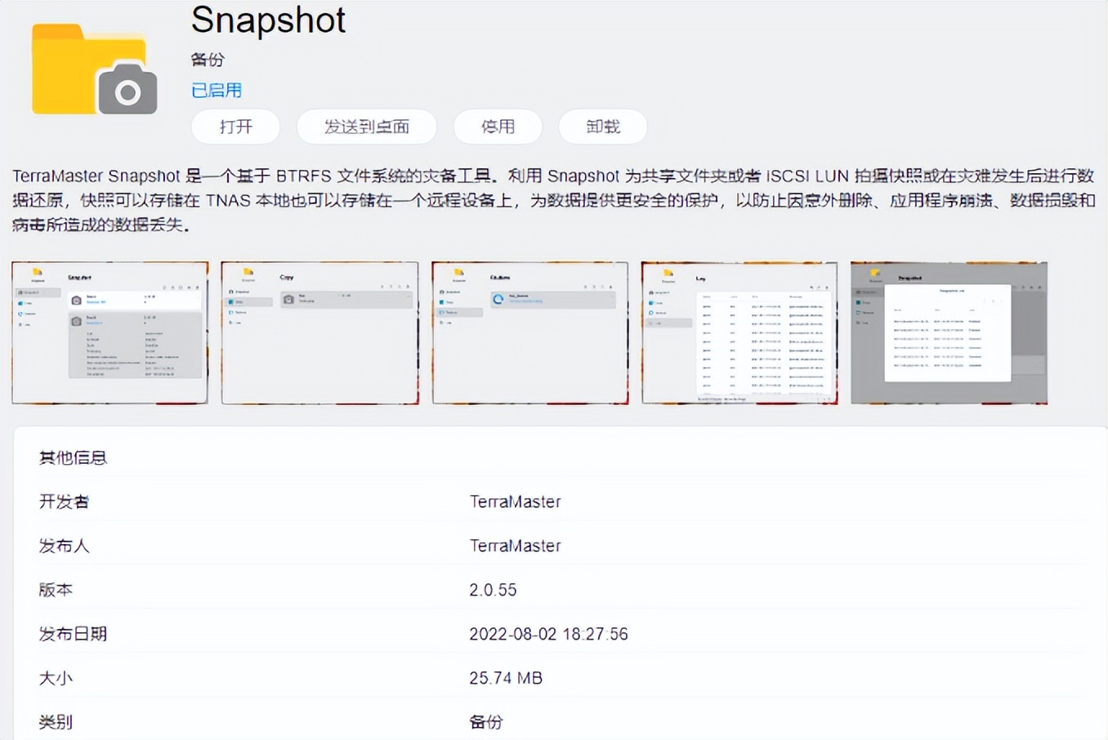1108x740 pixels.
Task: Click the release date 2022-08-02 18:27:56
Action: click(549, 634)
